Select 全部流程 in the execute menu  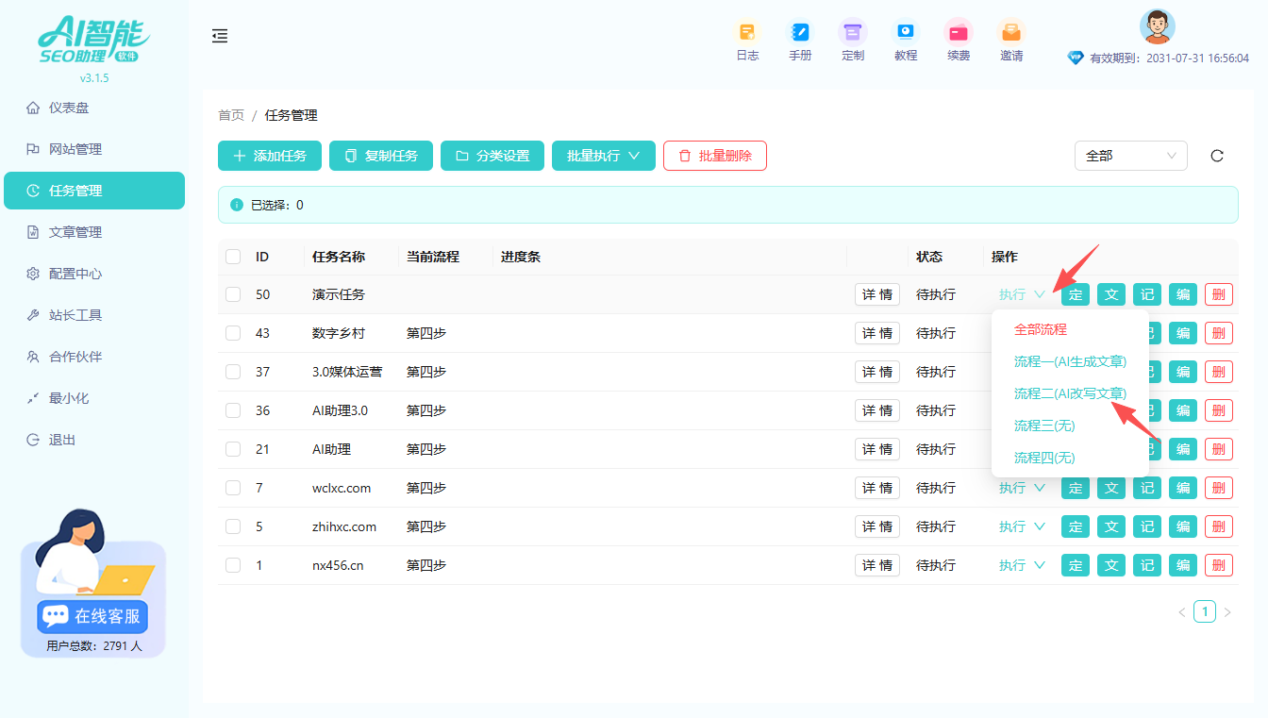1040,329
